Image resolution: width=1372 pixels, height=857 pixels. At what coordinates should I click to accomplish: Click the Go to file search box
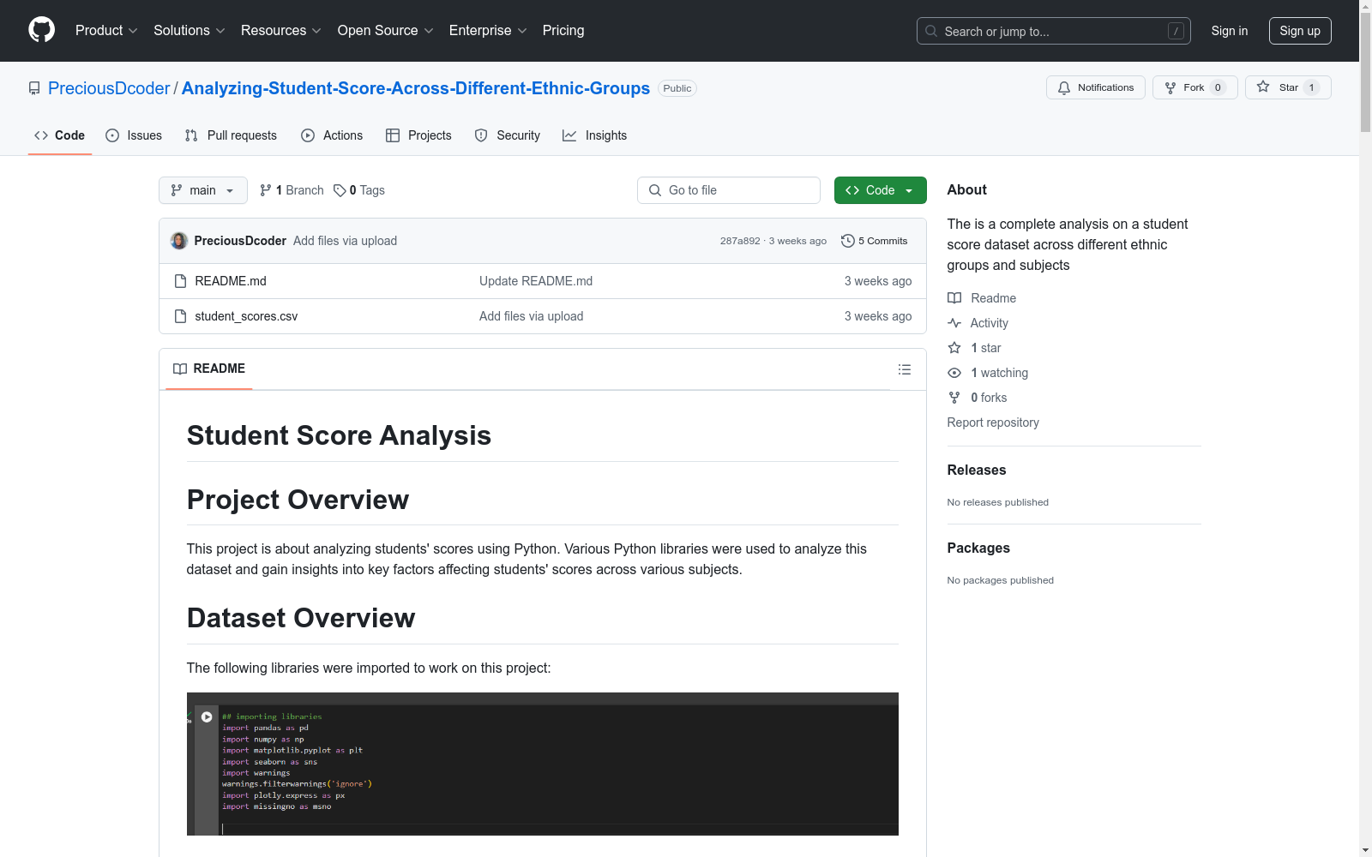pos(729,190)
